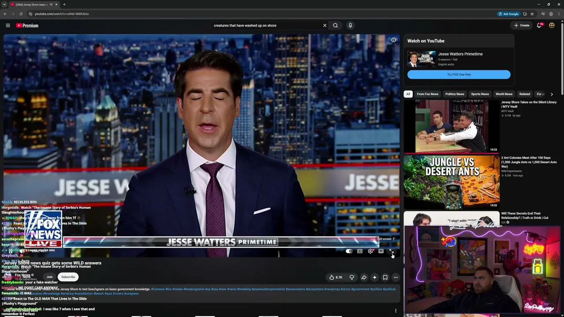The width and height of the screenshot is (564, 317).
Task: Open YouTube notifications bell
Action: 539,26
